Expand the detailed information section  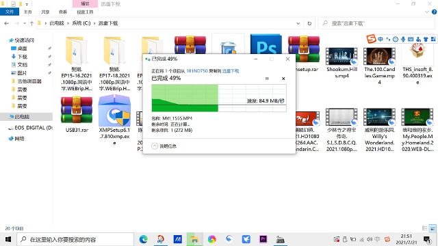[x=164, y=146]
